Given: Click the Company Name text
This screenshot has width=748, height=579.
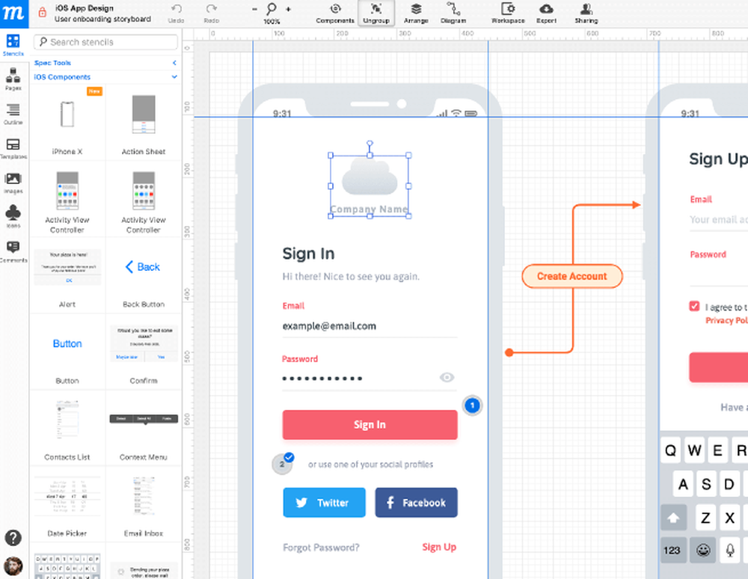Looking at the screenshot, I should click(370, 209).
